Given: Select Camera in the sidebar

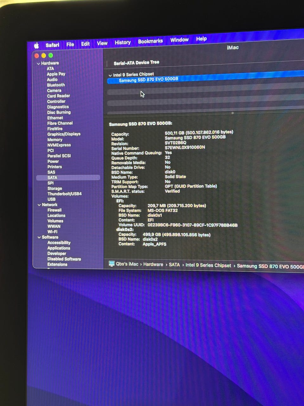Looking at the screenshot, I should coord(54,90).
